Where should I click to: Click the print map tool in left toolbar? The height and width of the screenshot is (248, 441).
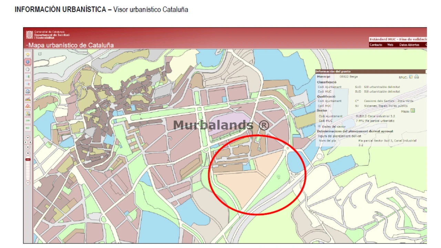28,91
